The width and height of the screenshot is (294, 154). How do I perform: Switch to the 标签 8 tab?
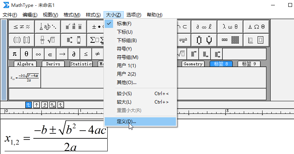[x=221, y=64]
